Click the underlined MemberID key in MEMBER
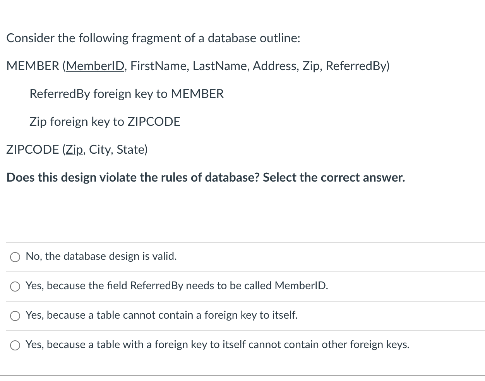 95,66
